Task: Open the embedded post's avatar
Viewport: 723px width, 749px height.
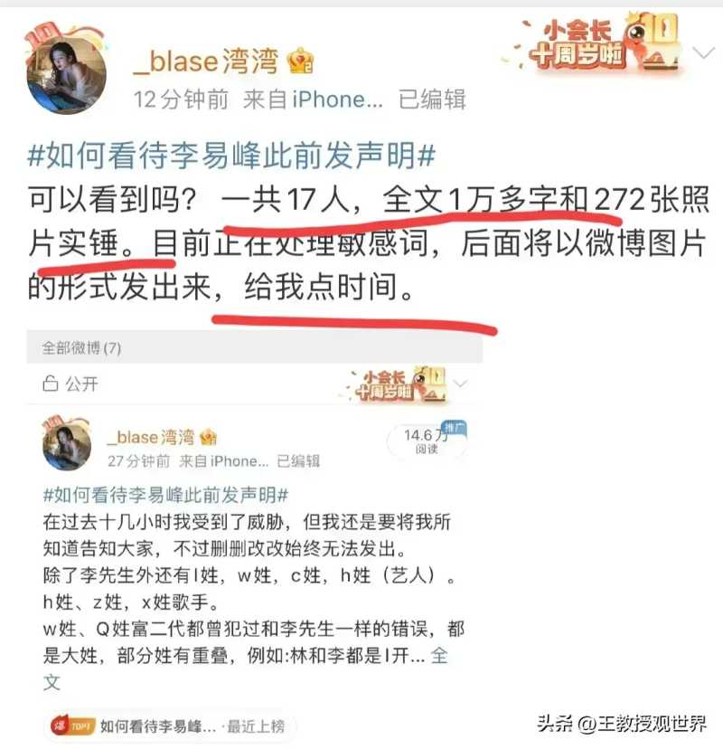Action: [67, 446]
